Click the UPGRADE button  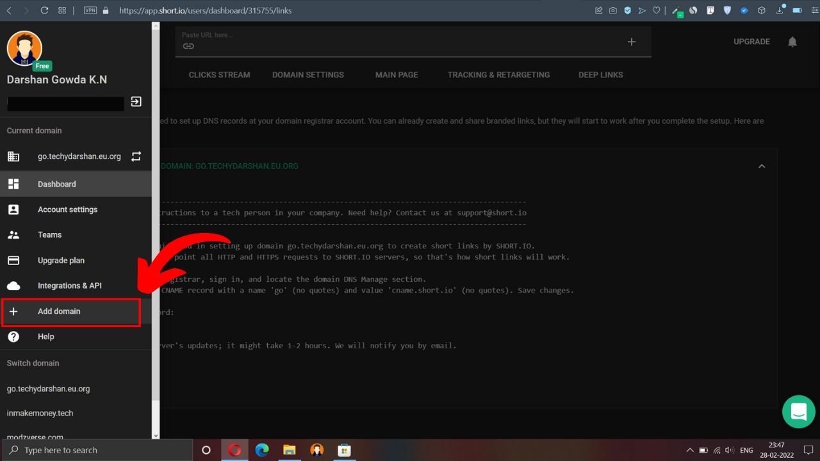(751, 42)
